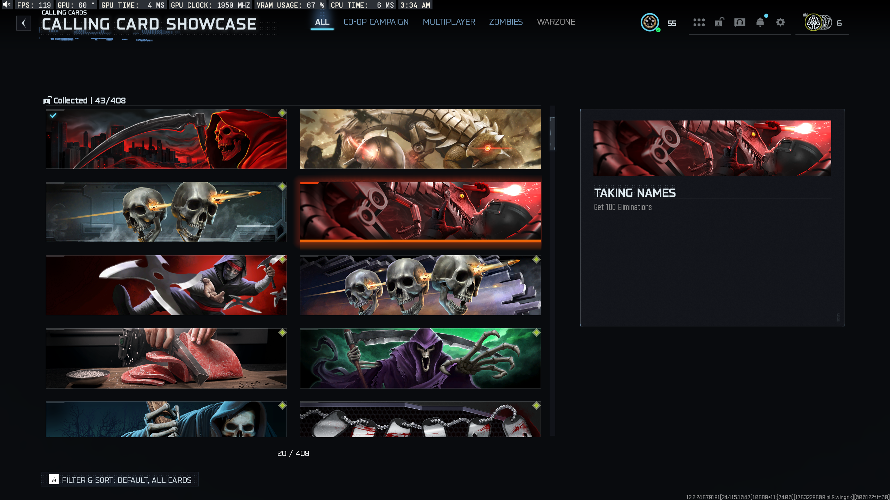Click the player level 55 number

[672, 23]
